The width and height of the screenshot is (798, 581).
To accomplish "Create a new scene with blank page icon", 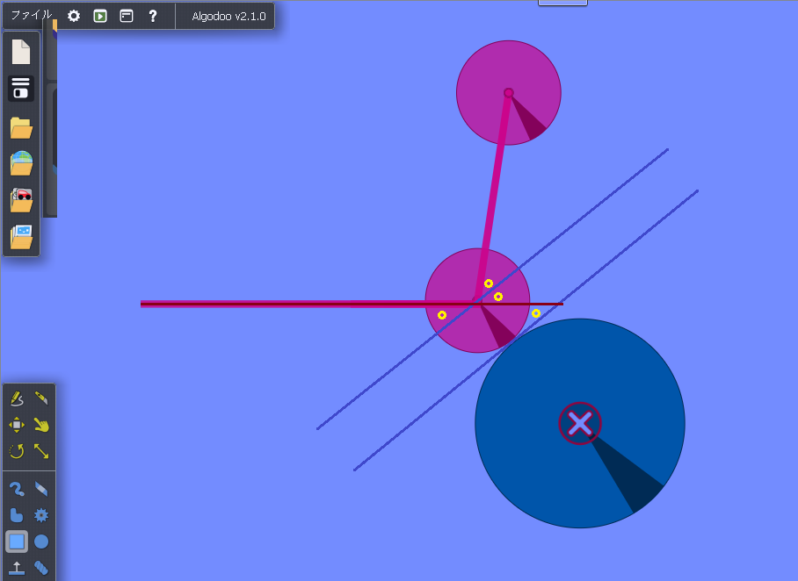I will click(21, 53).
